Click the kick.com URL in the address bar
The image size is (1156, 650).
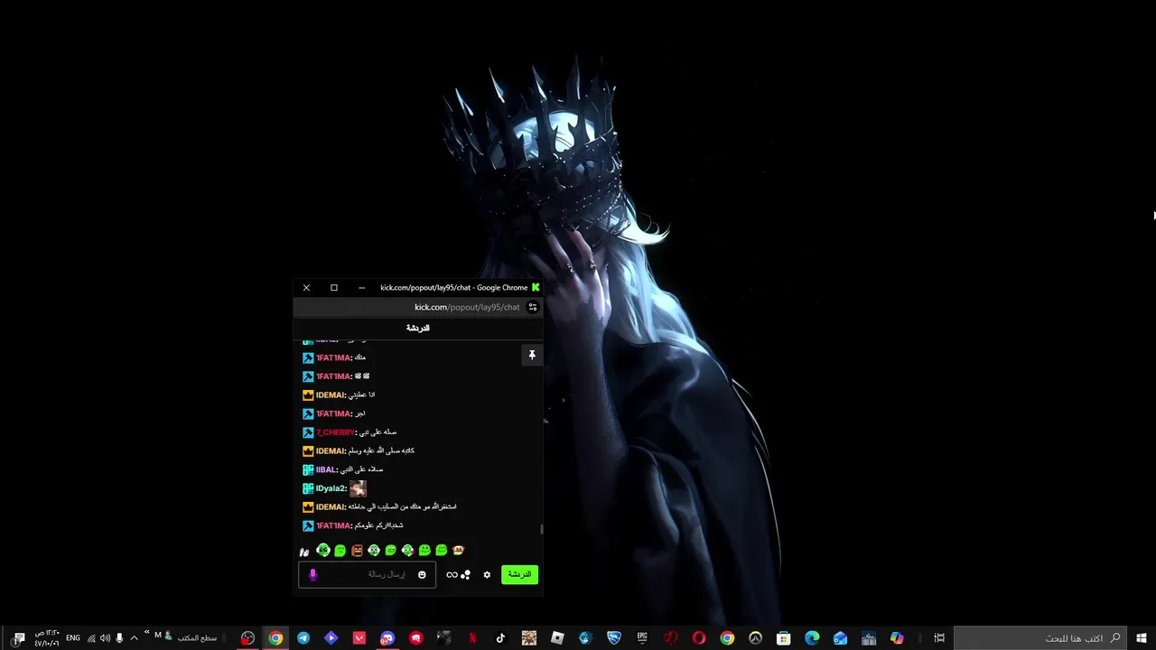(467, 307)
